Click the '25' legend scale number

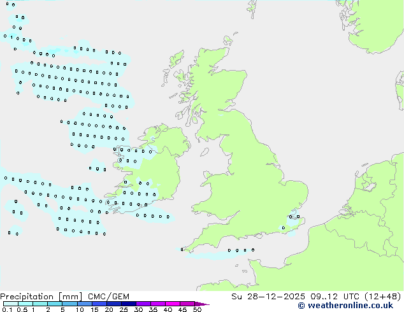click(124, 309)
